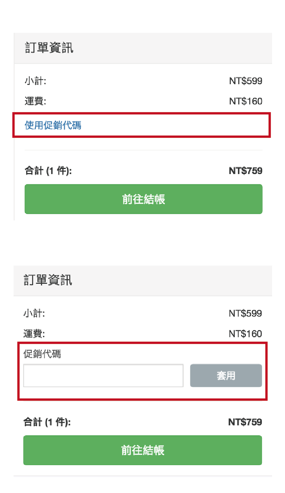Click NT$599 subtotal in the promo link panel

point(245,81)
